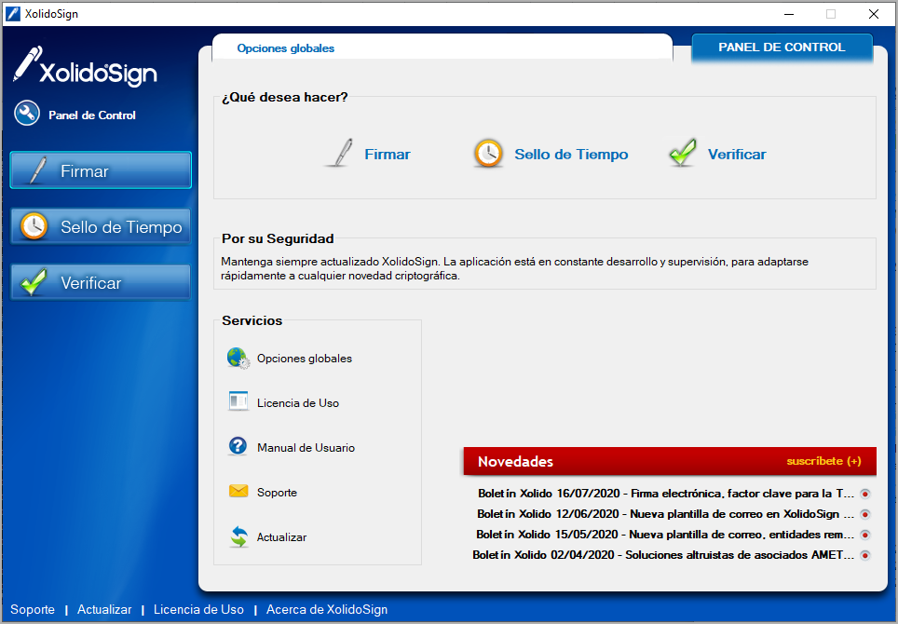898x624 pixels.
Task: Minimize the XolidoSign window
Action: (x=789, y=14)
